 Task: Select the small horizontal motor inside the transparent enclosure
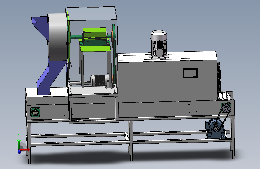pyautogui.click(x=100, y=80)
